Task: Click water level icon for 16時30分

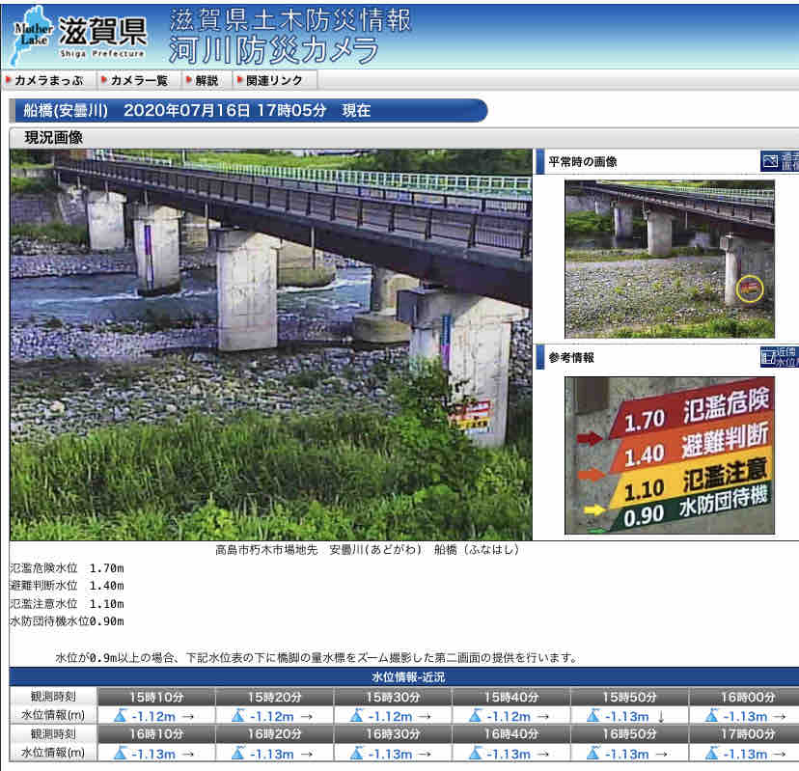Action: 357,753
